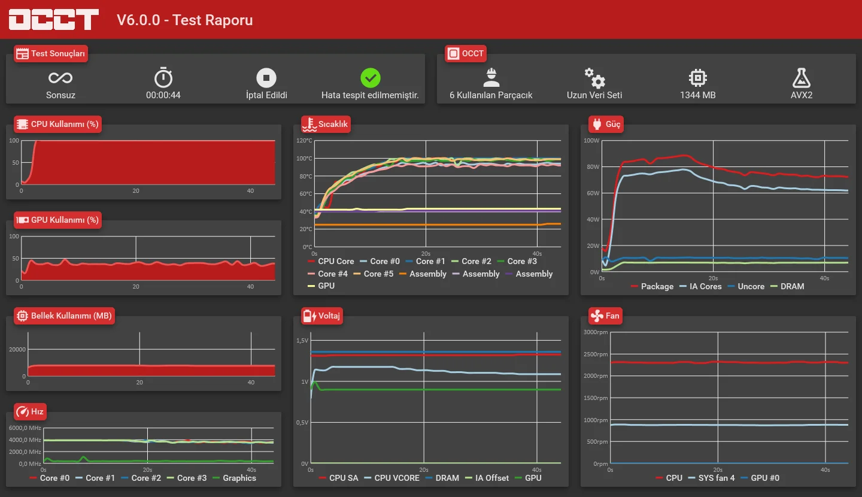Select the Sıcaklık panel label

[x=326, y=124]
